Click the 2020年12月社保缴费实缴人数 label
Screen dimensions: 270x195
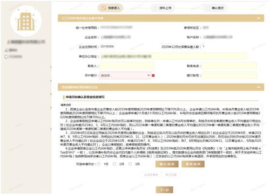click(x=181, y=47)
